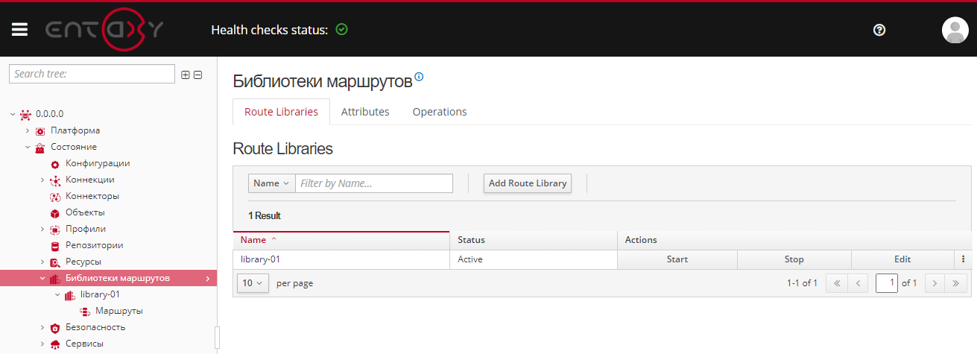This screenshot has width=977, height=354.
Task: Go to the last page
Action: [x=956, y=283]
